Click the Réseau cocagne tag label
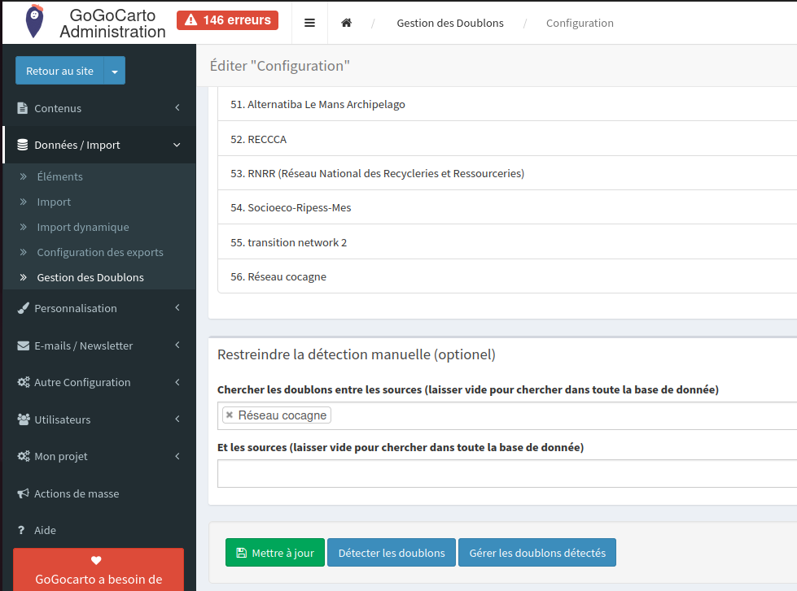The image size is (797, 591). point(282,415)
